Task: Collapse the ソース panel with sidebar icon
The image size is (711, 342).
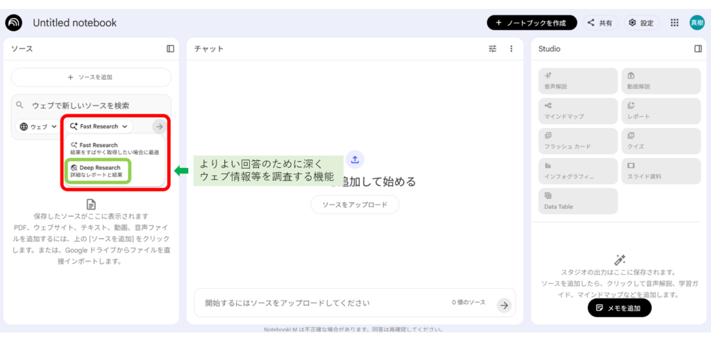Action: click(x=170, y=49)
